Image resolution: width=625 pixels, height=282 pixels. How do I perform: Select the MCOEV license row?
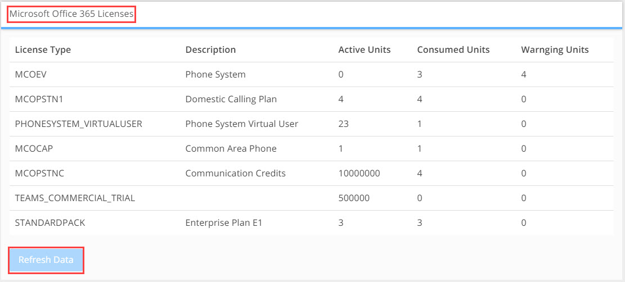[x=311, y=75]
